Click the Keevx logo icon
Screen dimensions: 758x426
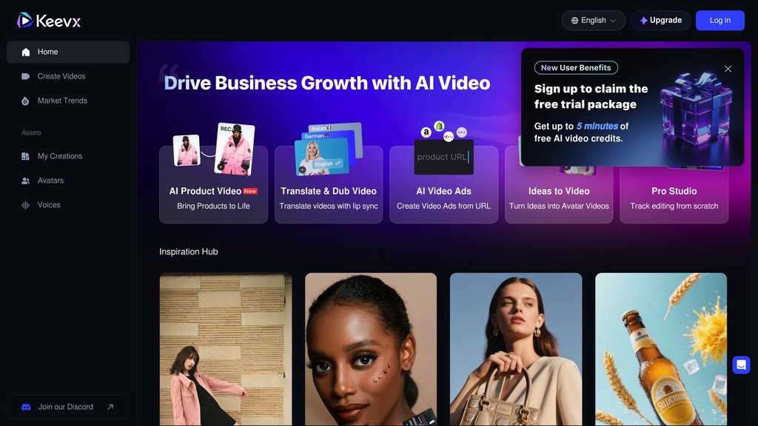point(25,20)
